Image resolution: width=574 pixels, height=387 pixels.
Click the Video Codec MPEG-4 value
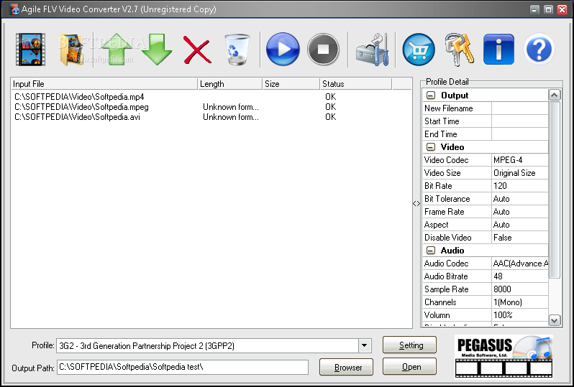pos(520,159)
